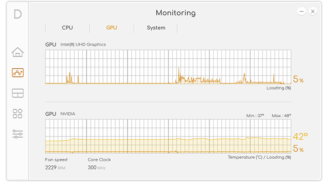
Task: Select the GPU tab
Action: 112,28
